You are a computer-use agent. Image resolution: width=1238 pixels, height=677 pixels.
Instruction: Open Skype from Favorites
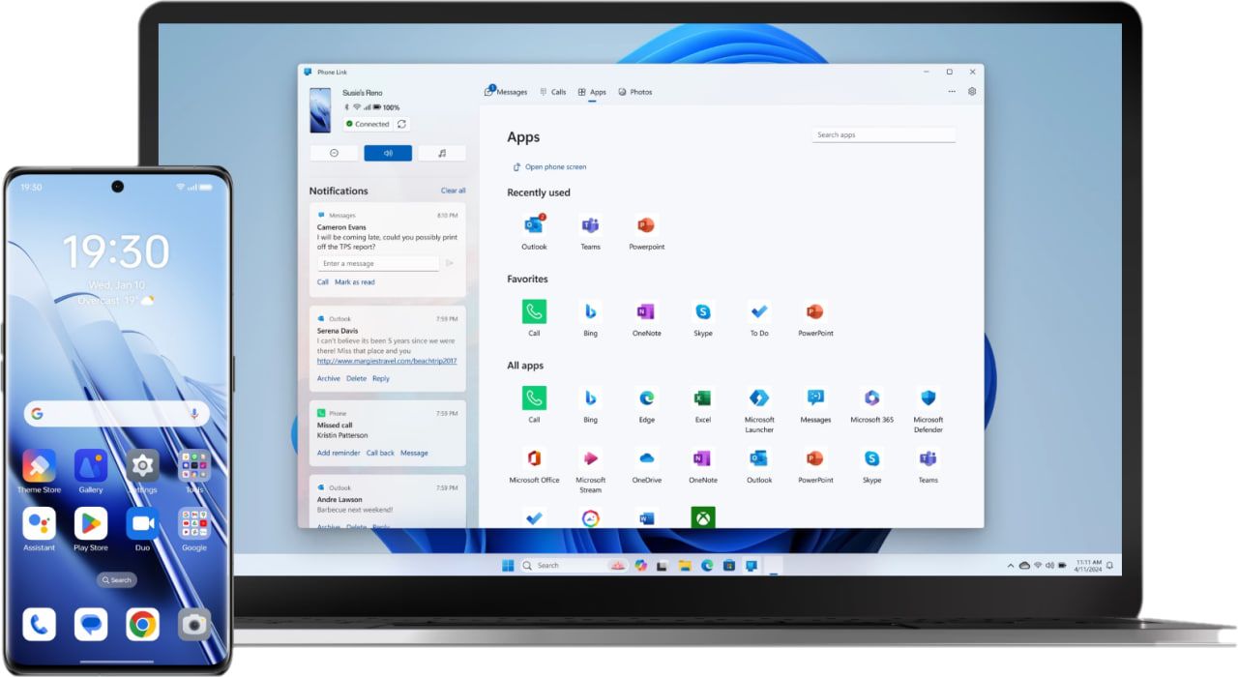703,311
